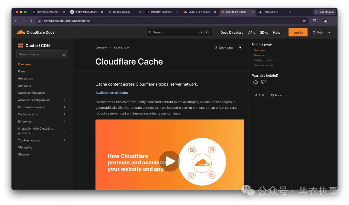349x205 pixels.
Task: Jump to More resources section
Action: tap(263, 65)
